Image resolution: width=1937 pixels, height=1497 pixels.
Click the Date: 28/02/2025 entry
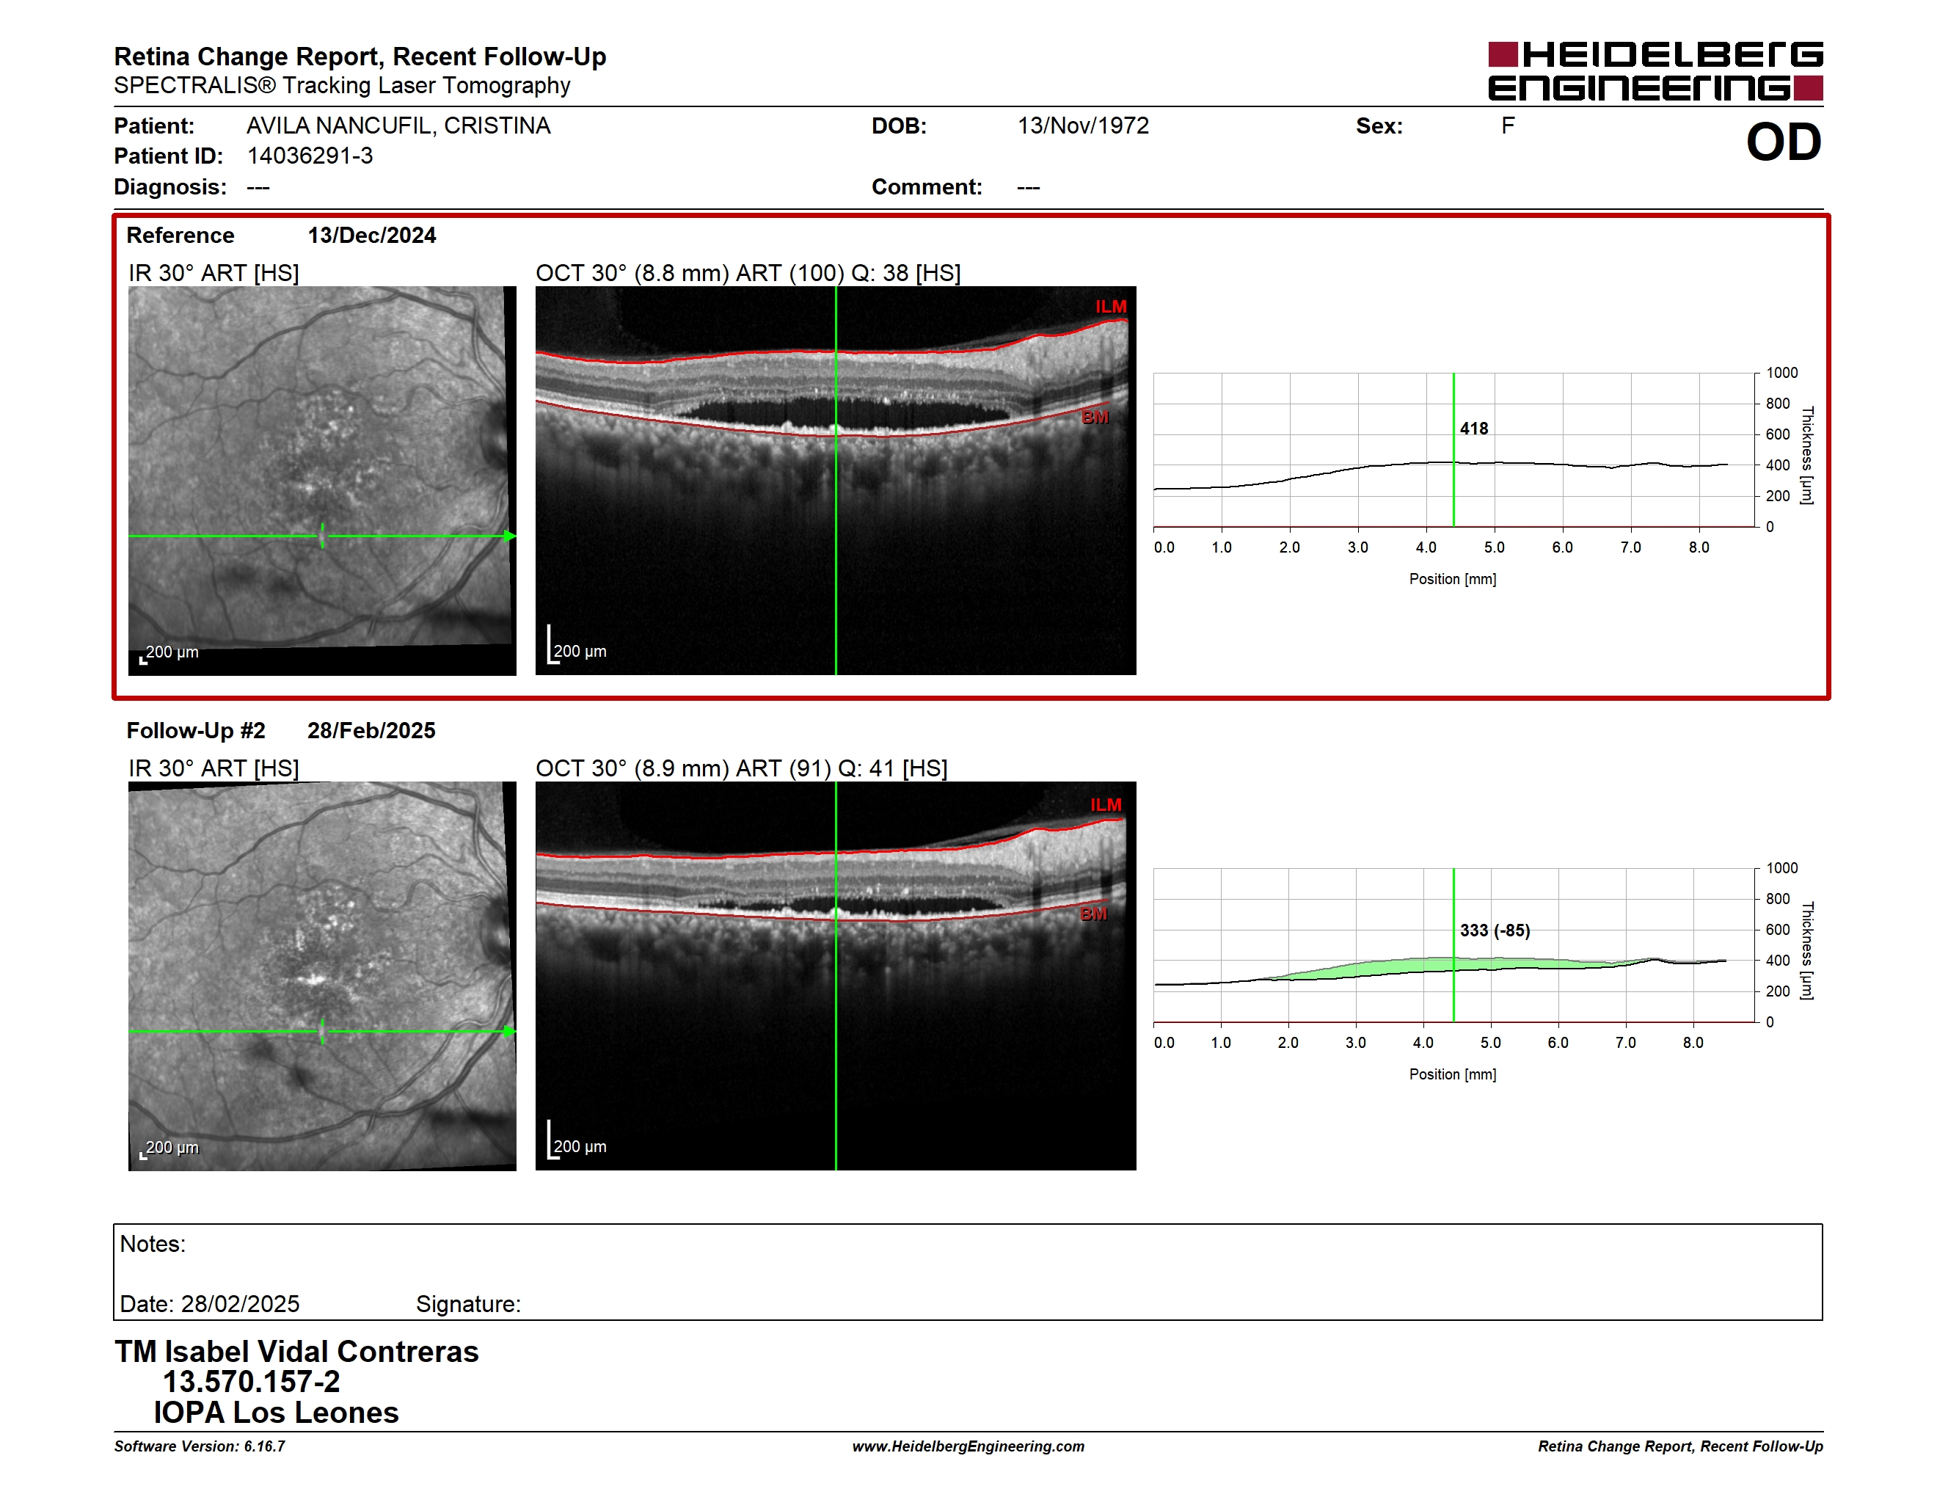(209, 1304)
